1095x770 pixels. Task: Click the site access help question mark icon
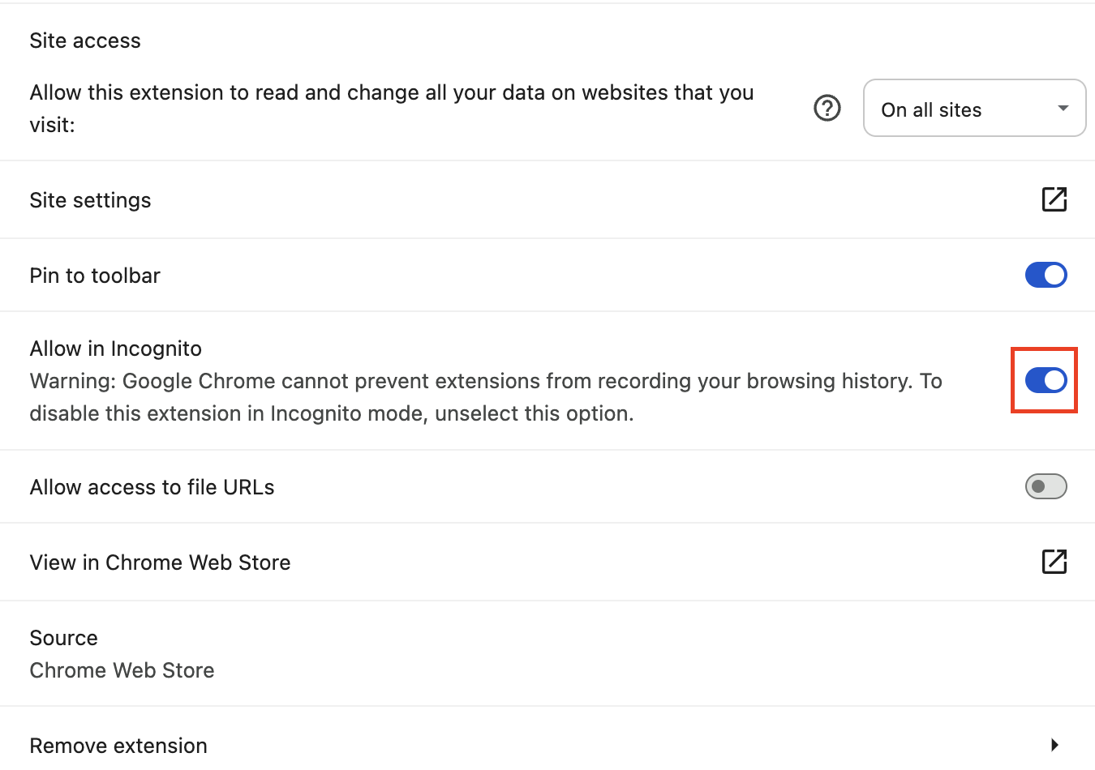click(827, 108)
